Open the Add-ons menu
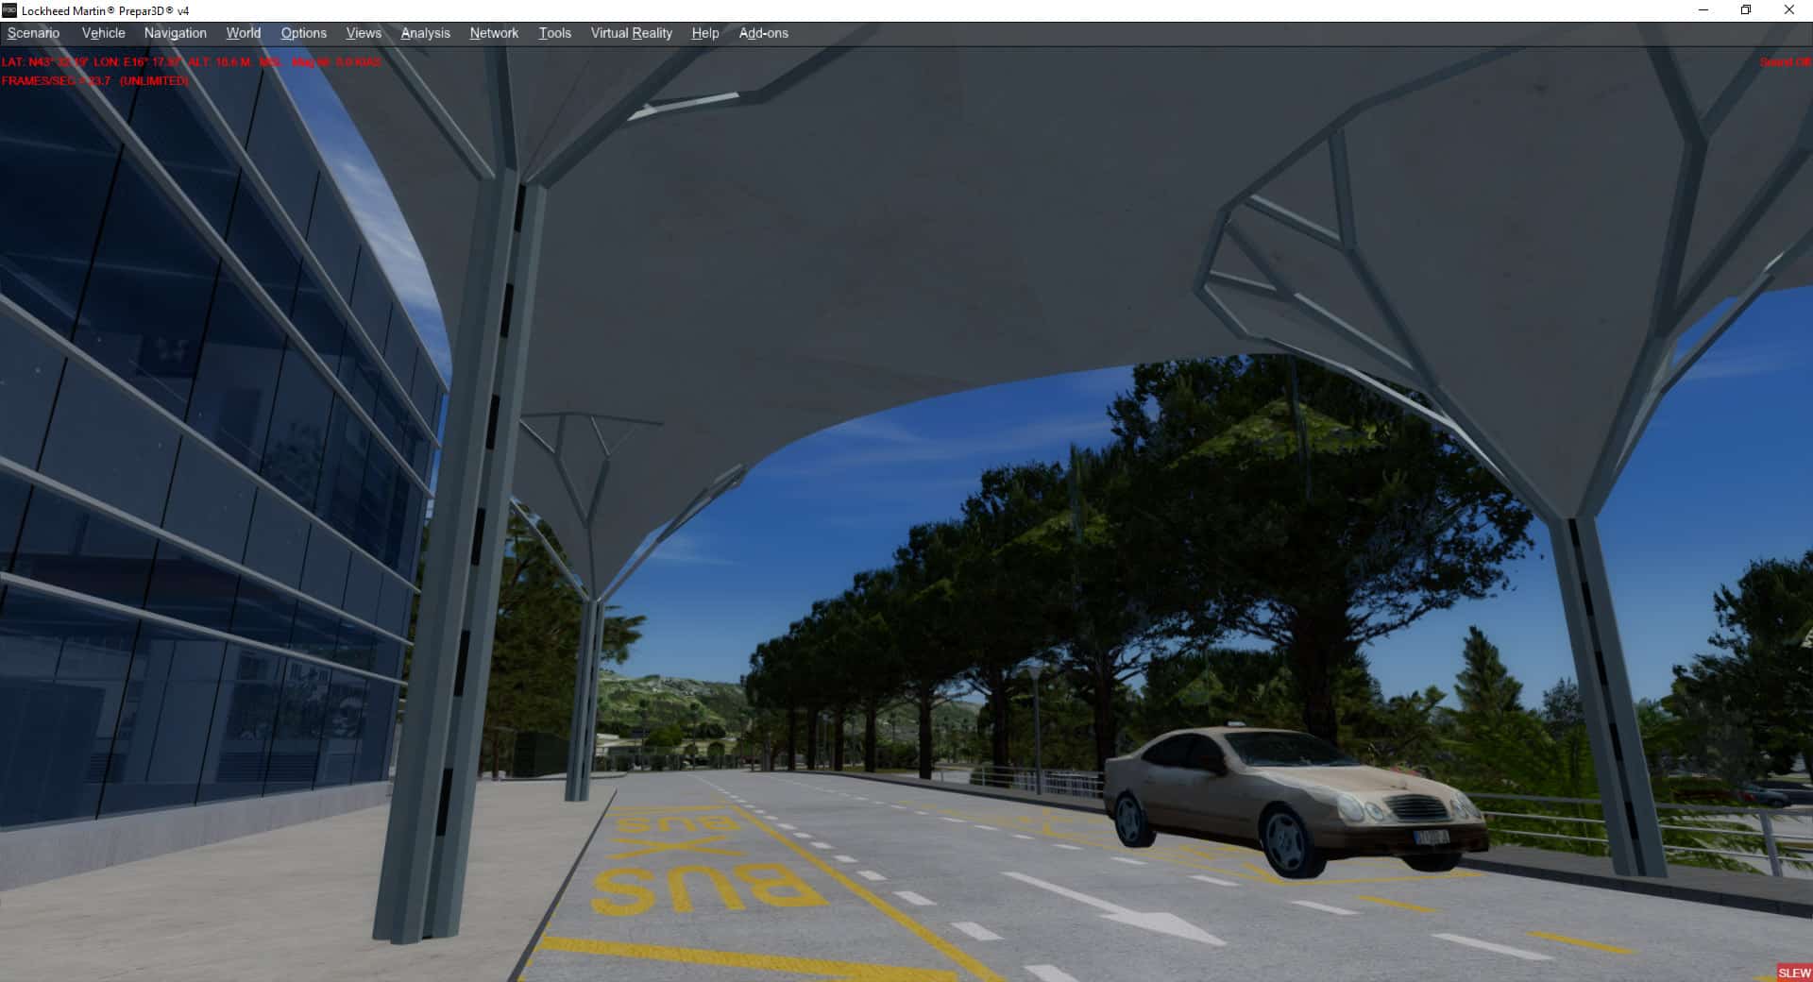This screenshot has height=982, width=1813. (x=763, y=33)
